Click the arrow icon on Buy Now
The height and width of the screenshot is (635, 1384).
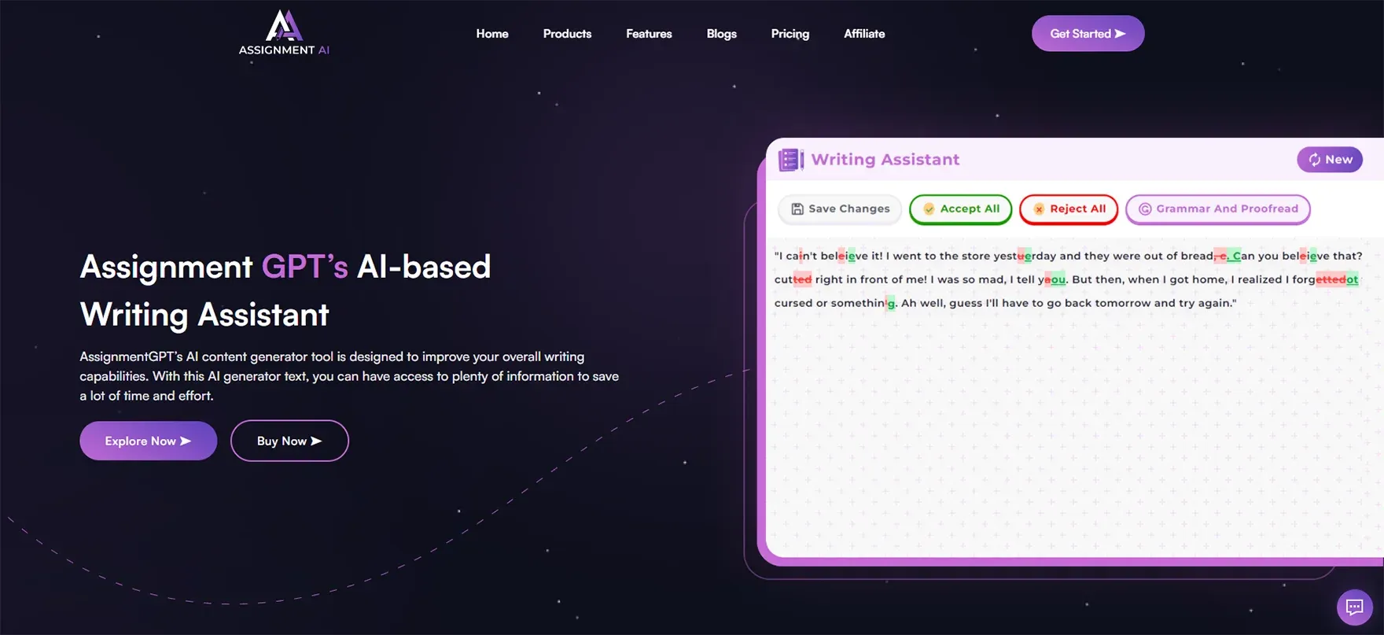[316, 441]
